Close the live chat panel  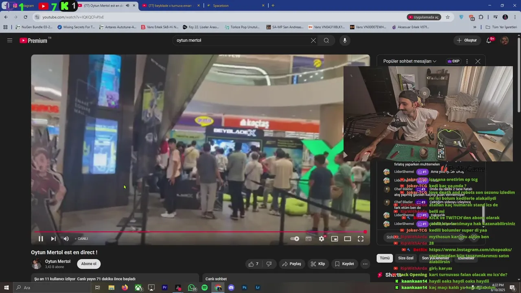tap(478, 61)
